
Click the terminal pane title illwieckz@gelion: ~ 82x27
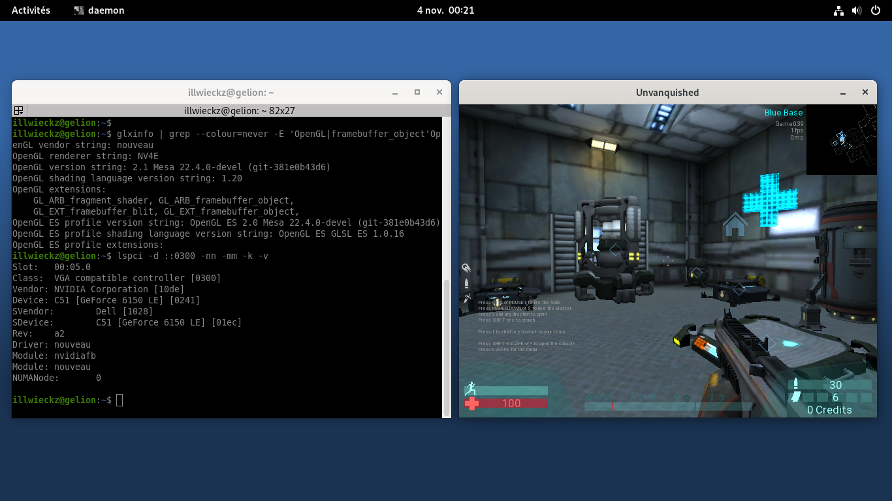(x=240, y=111)
